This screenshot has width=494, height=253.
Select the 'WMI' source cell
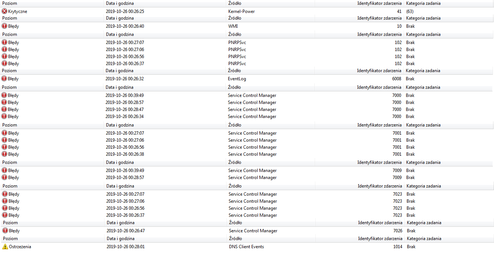233,26
